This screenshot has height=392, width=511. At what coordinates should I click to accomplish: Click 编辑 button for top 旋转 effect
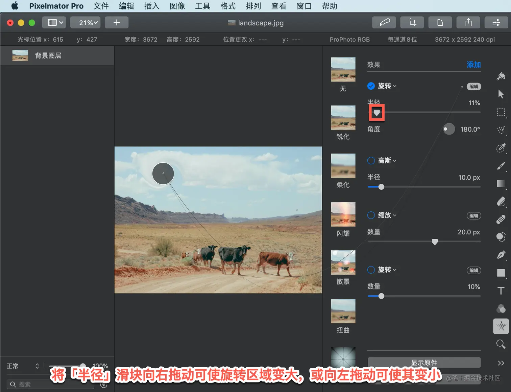pyautogui.click(x=474, y=87)
